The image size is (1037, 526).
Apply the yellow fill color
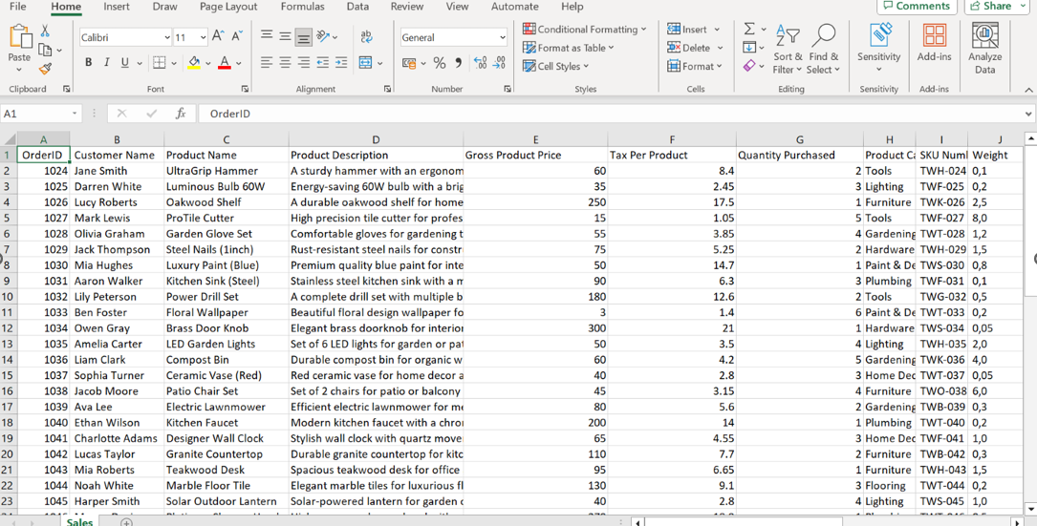click(194, 63)
